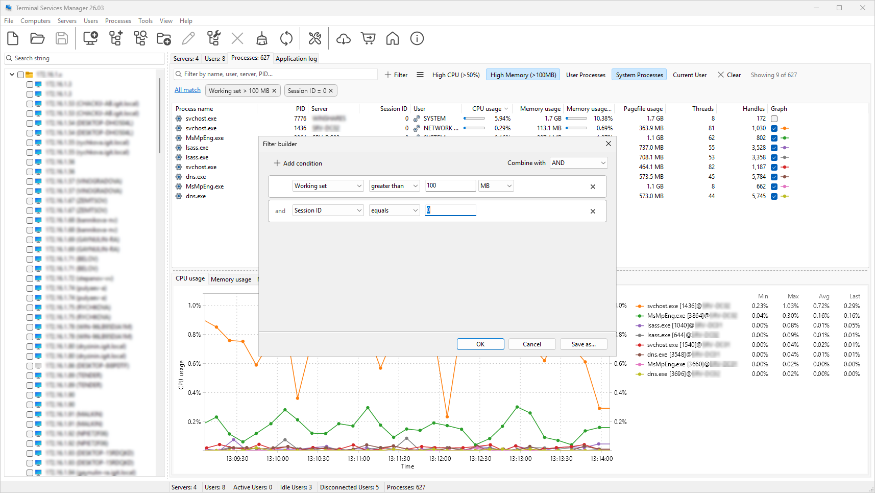This screenshot has height=493, width=875.
Task: Open the Combine with AND dropdown
Action: pyautogui.click(x=578, y=162)
